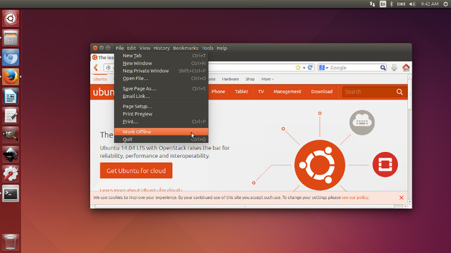Open the Phone navigation link
This screenshot has width=451, height=253.
click(218, 91)
